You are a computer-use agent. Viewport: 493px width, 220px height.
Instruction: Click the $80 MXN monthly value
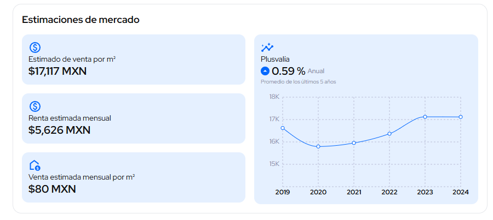point(52,189)
